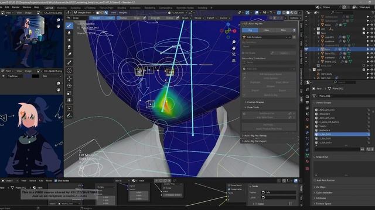Select the Misc tab in Auto-Rig Pro
Image resolution: width=375 pixels, height=210 pixels.
click(284, 30)
